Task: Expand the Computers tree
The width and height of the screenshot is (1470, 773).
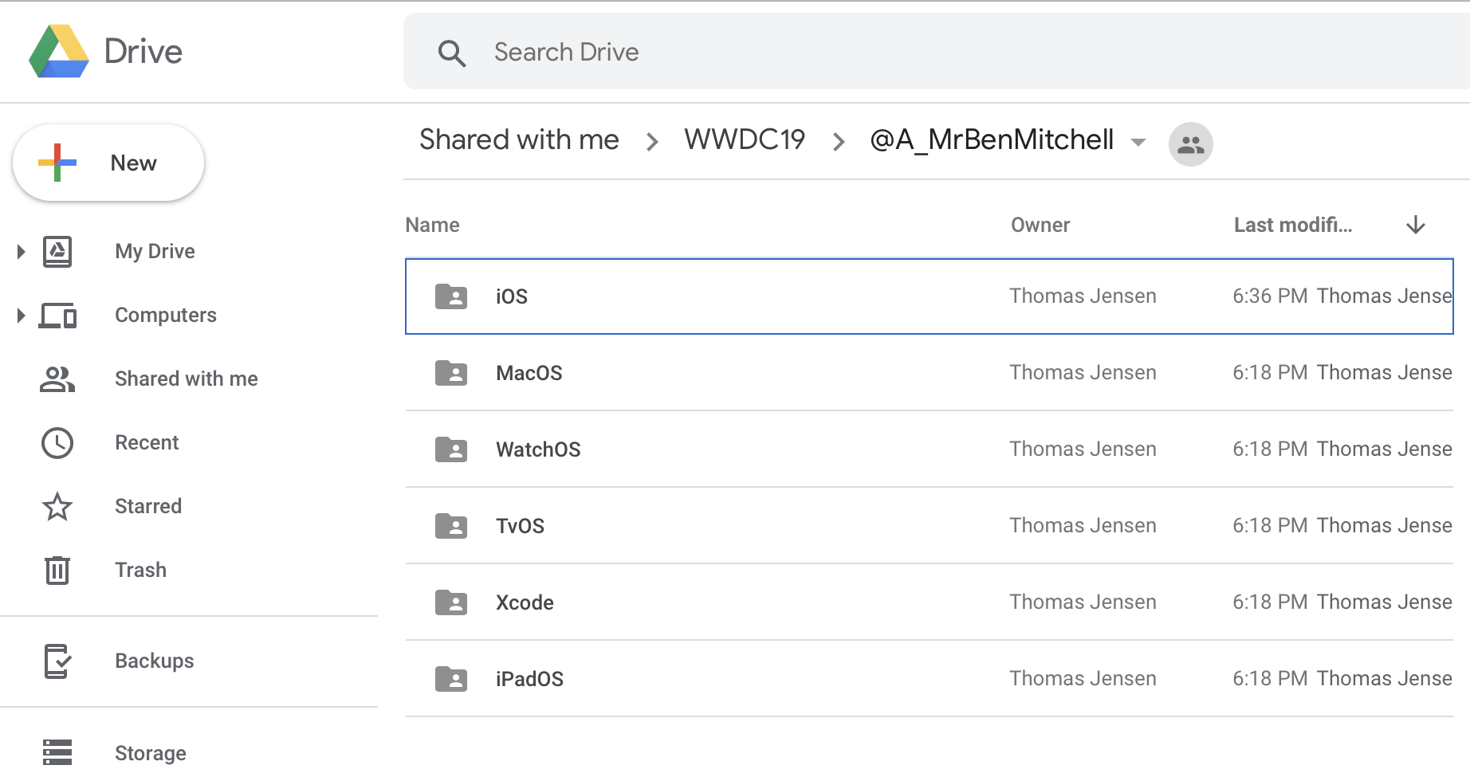Action: point(22,316)
